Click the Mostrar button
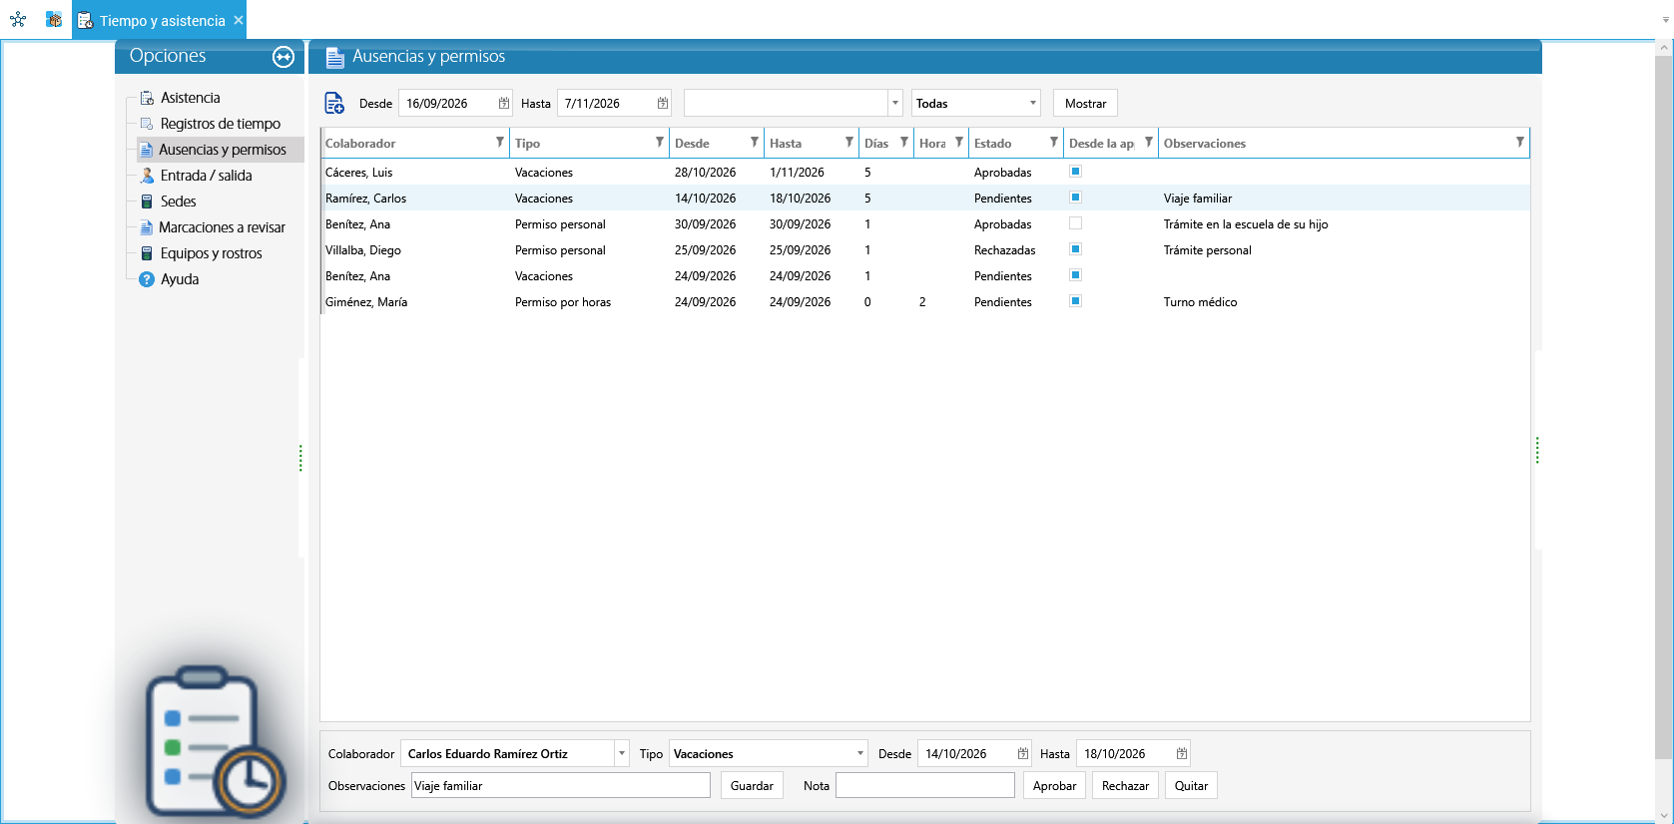This screenshot has height=824, width=1674. point(1085,103)
